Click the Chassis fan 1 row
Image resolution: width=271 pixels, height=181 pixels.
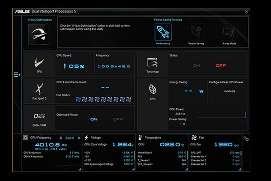point(215,157)
